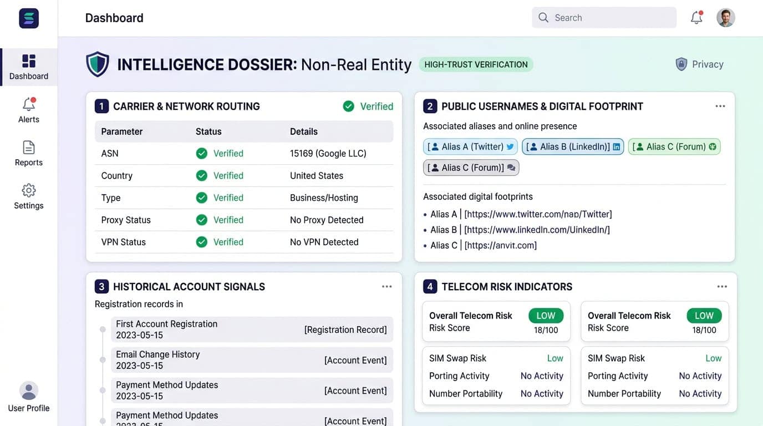Click the Country row verified check icon
Viewport: 763px width, 426px height.
tap(202, 176)
